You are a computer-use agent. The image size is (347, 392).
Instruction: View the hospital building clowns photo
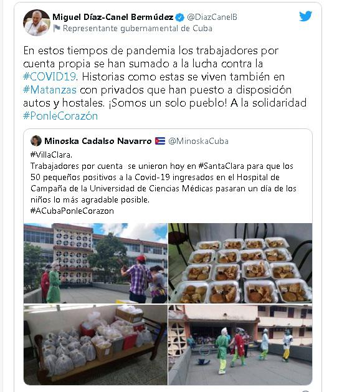point(95,263)
